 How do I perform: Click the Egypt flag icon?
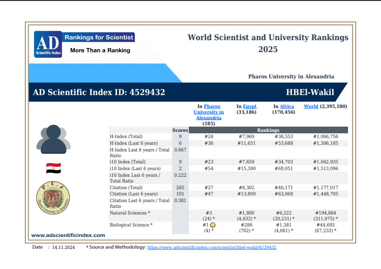click(x=54, y=168)
